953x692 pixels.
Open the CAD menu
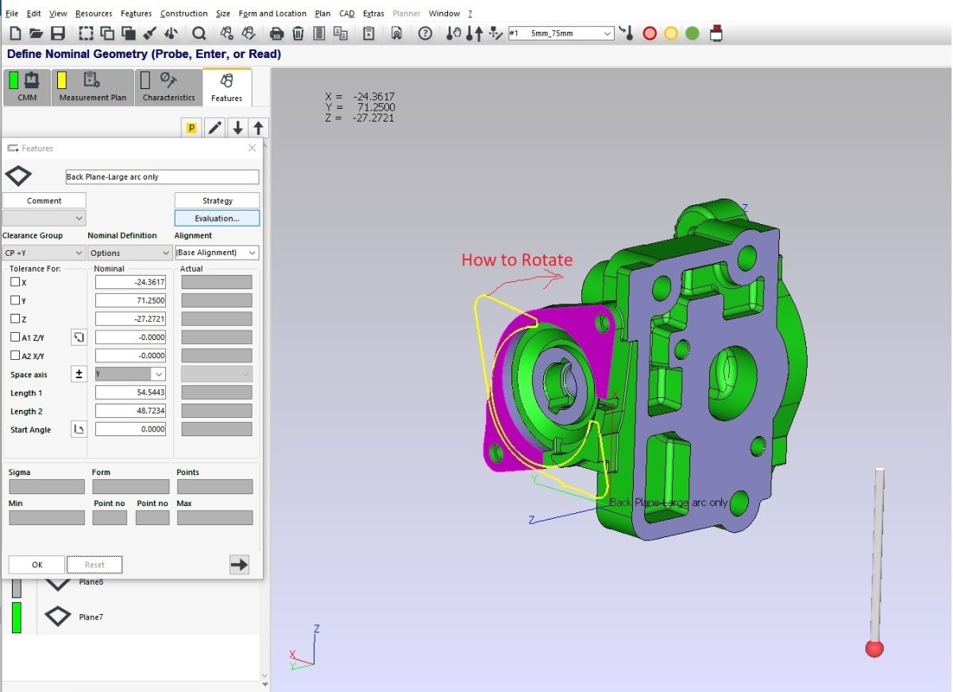346,14
